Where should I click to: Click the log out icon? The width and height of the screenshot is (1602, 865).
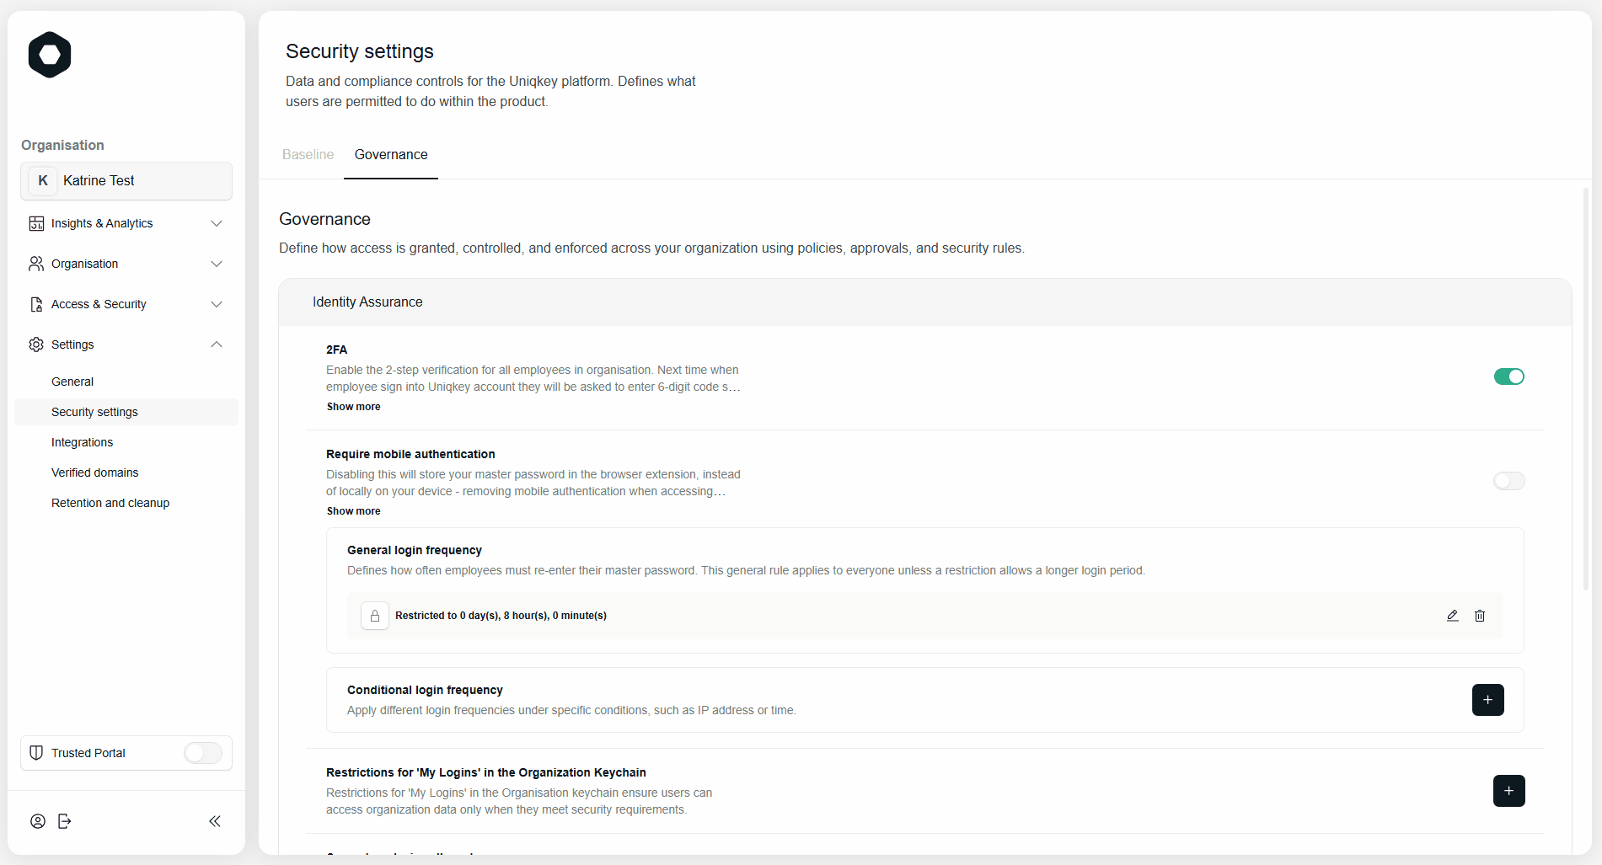click(x=65, y=821)
